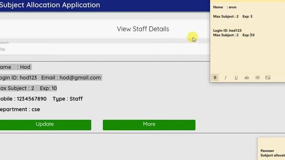
Task: Toggle bold formatting in sticky note
Action: pyautogui.click(x=215, y=78)
